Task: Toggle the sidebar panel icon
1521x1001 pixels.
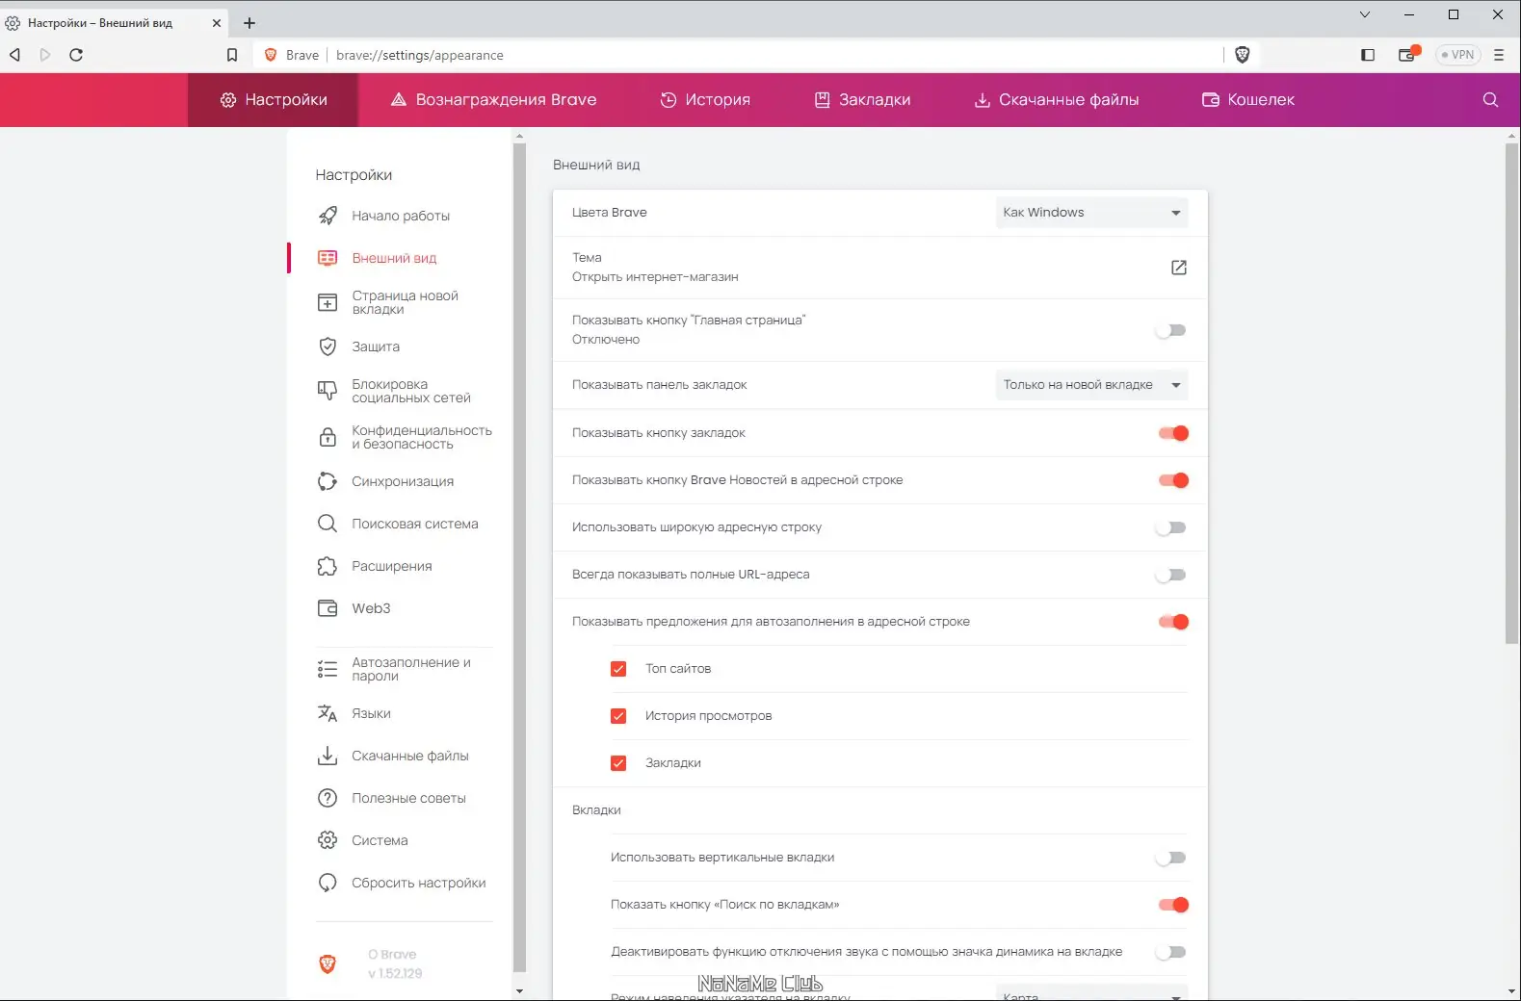Action: point(1367,55)
